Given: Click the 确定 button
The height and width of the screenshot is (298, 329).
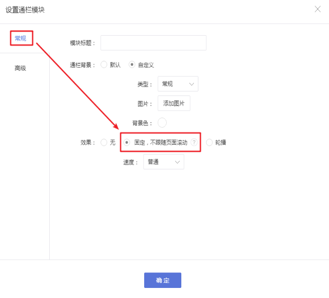Looking at the screenshot, I should pyautogui.click(x=163, y=280).
